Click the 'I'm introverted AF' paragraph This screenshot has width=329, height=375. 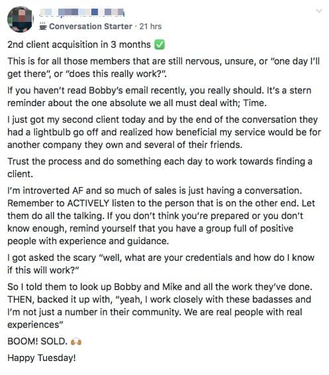tap(162, 216)
